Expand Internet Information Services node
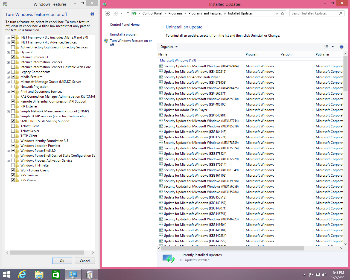Screen dimensions: 350x280 8,62
